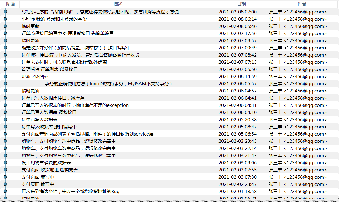Click graph node of the top 我的团购 commit
339x202 pixels.
coord(5,12)
